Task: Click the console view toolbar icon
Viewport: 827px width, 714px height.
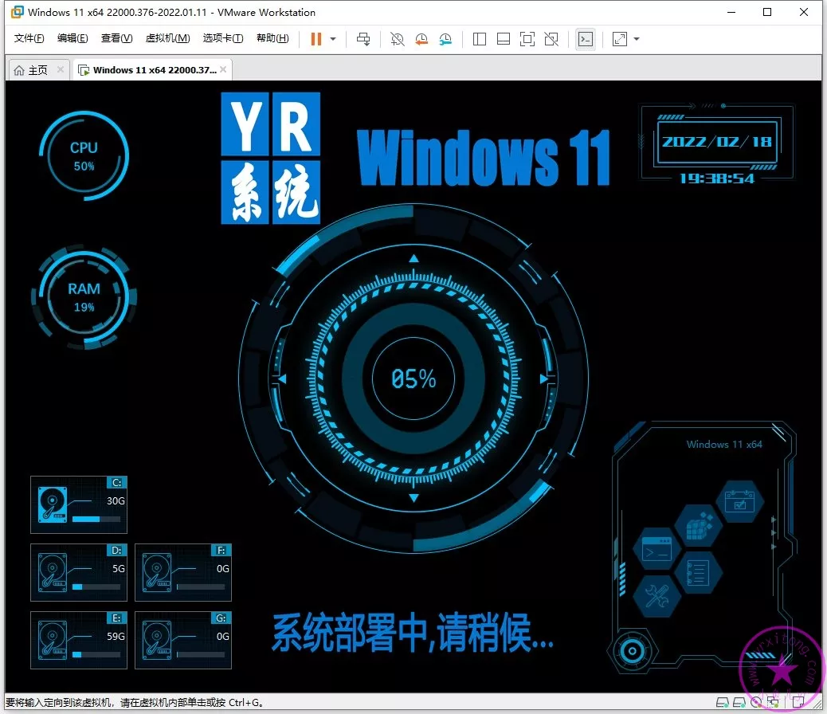Action: [586, 39]
